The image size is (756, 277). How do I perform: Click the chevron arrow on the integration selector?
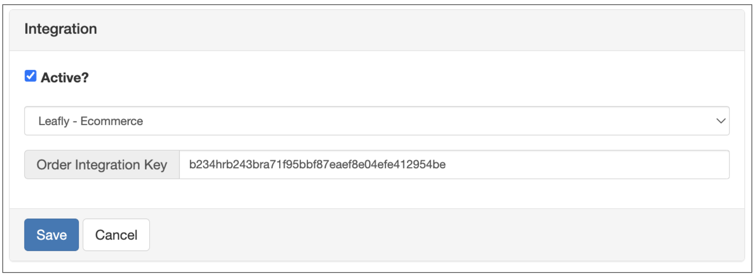coord(721,121)
